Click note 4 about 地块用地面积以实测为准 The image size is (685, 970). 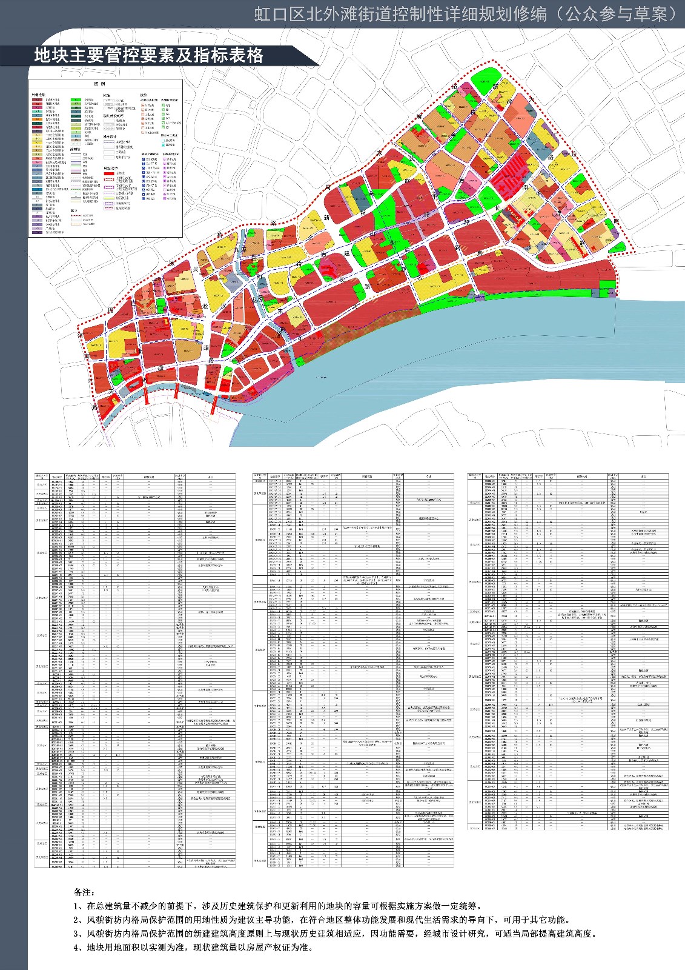(x=193, y=947)
